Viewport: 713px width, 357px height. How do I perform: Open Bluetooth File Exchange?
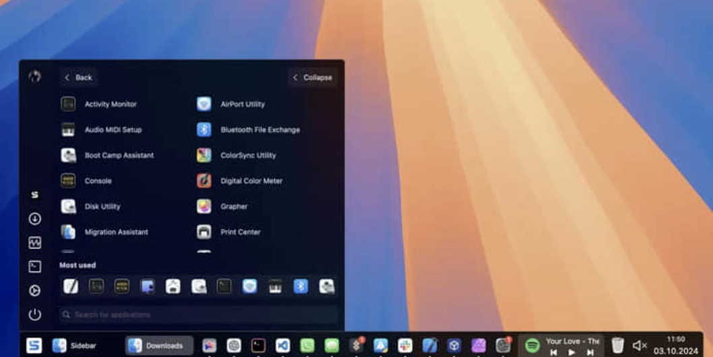pyautogui.click(x=259, y=130)
